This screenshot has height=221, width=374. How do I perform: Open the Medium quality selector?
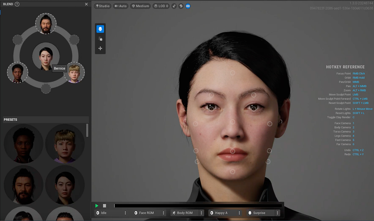click(x=140, y=6)
